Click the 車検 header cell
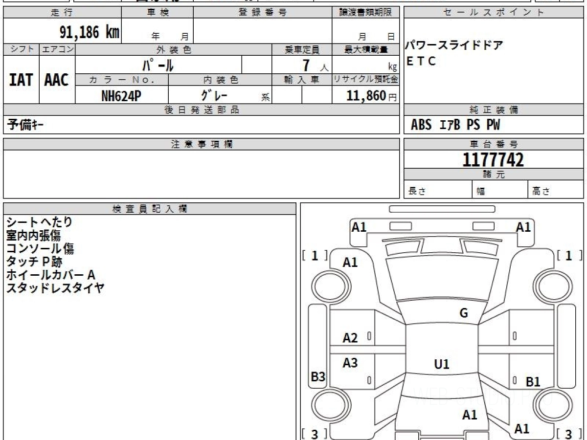The width and height of the screenshot is (587, 440). pyautogui.click(x=158, y=13)
